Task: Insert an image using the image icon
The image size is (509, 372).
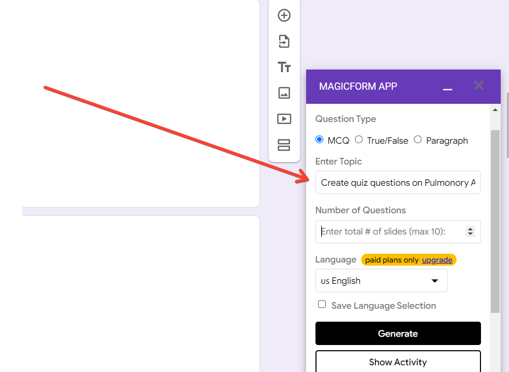Action: (x=284, y=93)
